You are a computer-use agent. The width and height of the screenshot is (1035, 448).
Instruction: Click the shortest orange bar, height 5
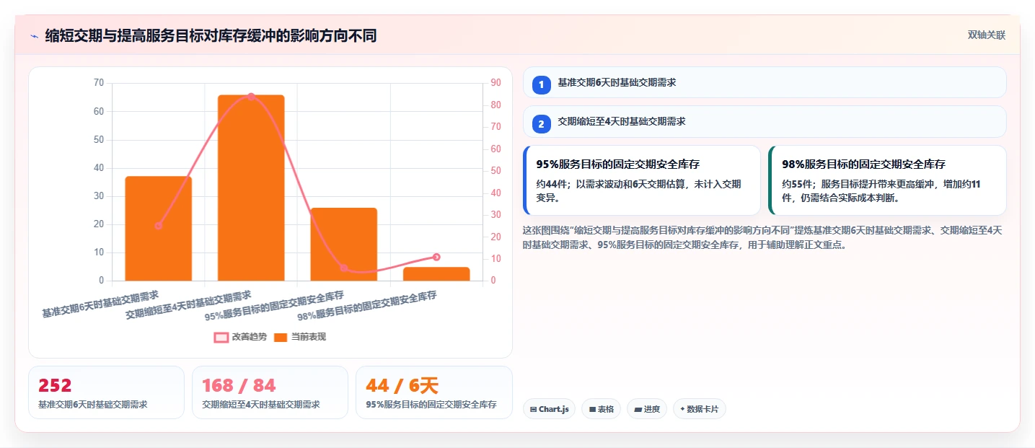pos(436,273)
